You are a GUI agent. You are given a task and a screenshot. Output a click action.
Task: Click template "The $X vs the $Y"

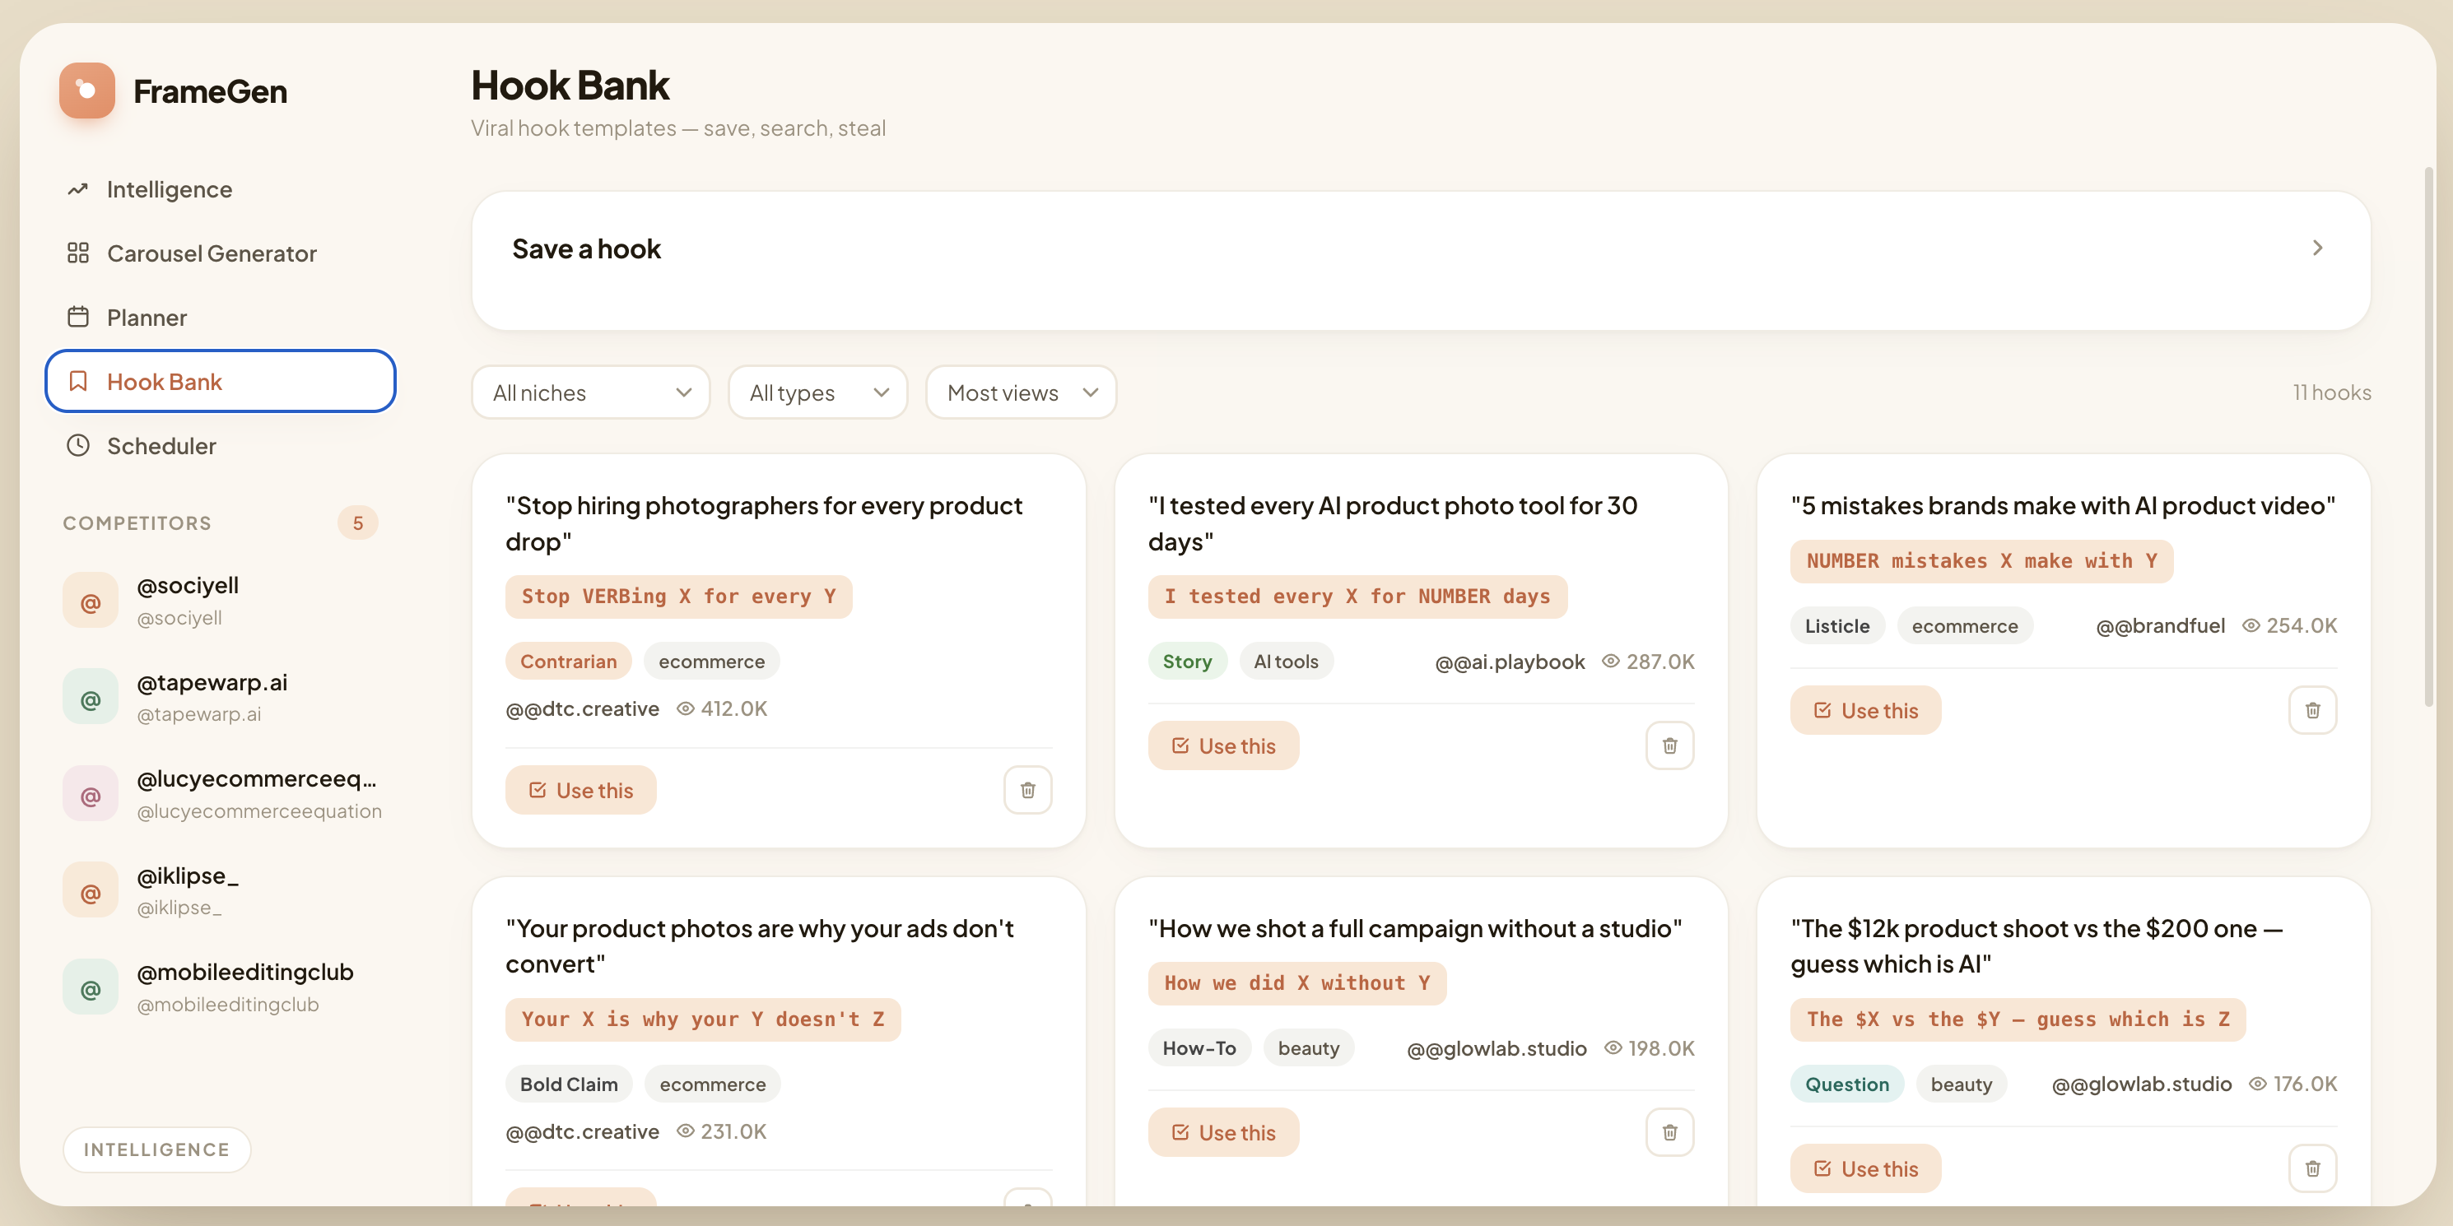[2018, 1019]
